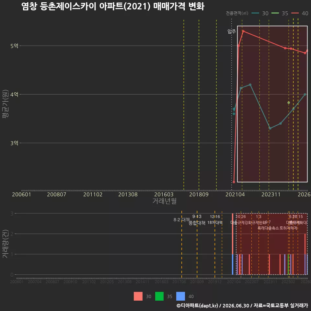Click the red data point on 5억 gridline
Screen dimensions: 311x311
[239, 46]
